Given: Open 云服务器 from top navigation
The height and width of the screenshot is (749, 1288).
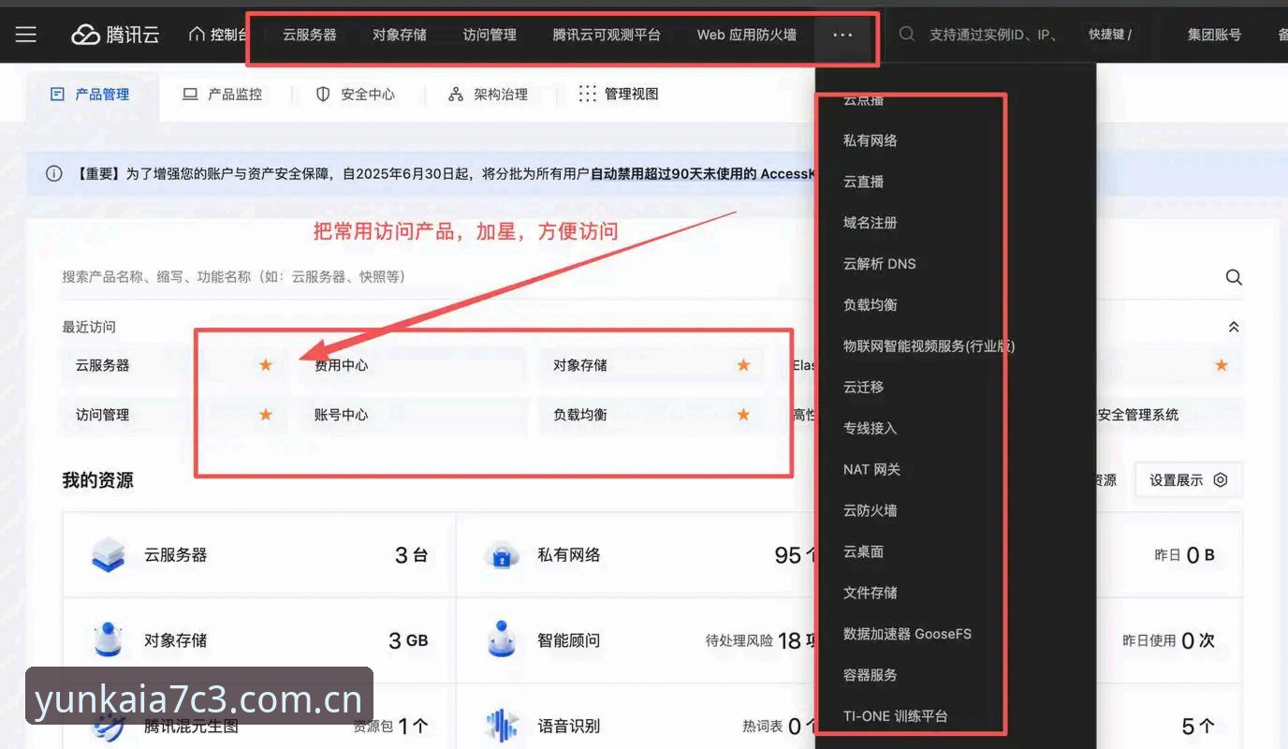Looking at the screenshot, I should pos(310,35).
